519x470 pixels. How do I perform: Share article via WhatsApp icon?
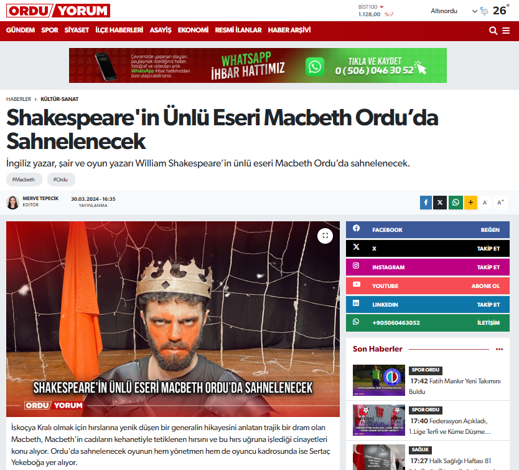click(456, 203)
